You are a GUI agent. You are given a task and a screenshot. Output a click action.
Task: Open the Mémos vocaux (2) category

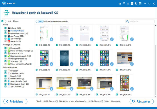(x=17, y=79)
